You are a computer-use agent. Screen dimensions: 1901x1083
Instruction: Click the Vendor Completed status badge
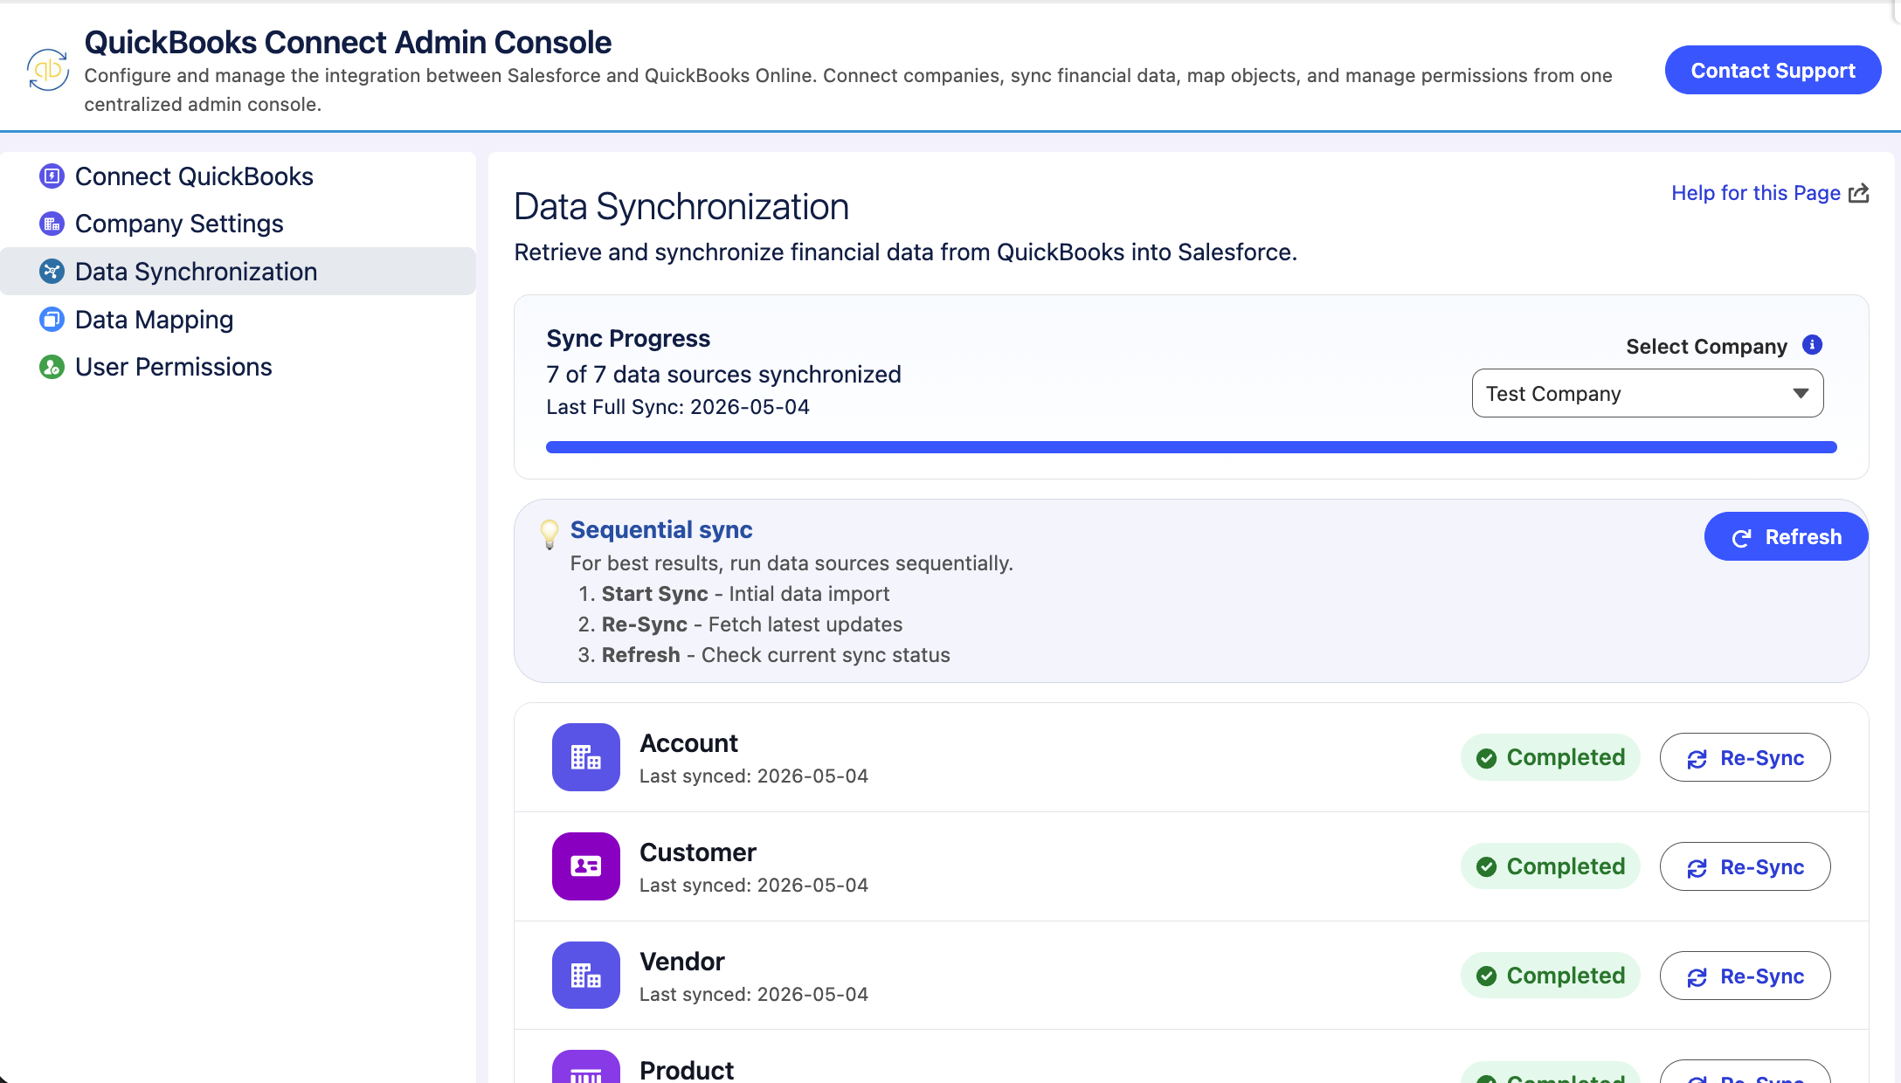[x=1551, y=976]
